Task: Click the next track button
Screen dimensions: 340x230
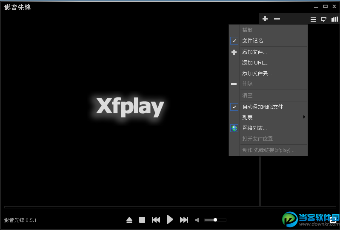Action: click(184, 220)
